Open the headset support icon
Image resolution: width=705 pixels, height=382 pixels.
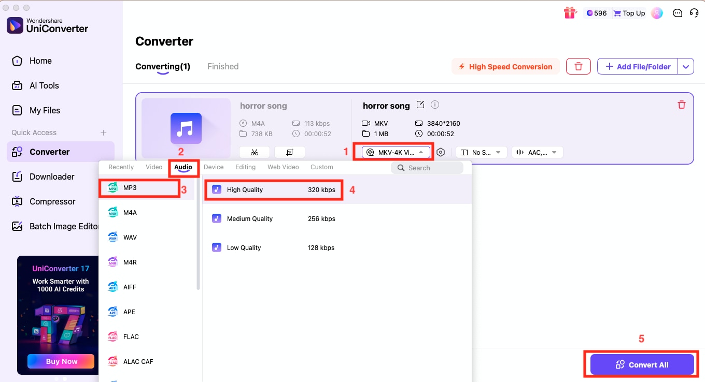click(695, 13)
